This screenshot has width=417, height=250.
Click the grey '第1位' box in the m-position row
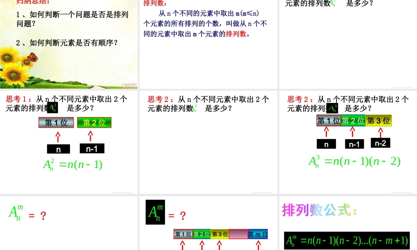point(183,234)
